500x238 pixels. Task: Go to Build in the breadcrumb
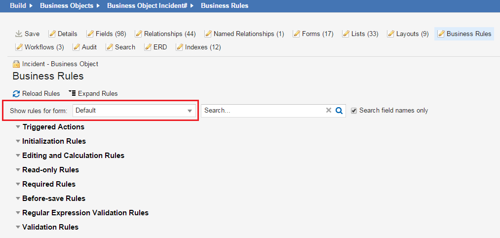pyautogui.click(x=18, y=6)
